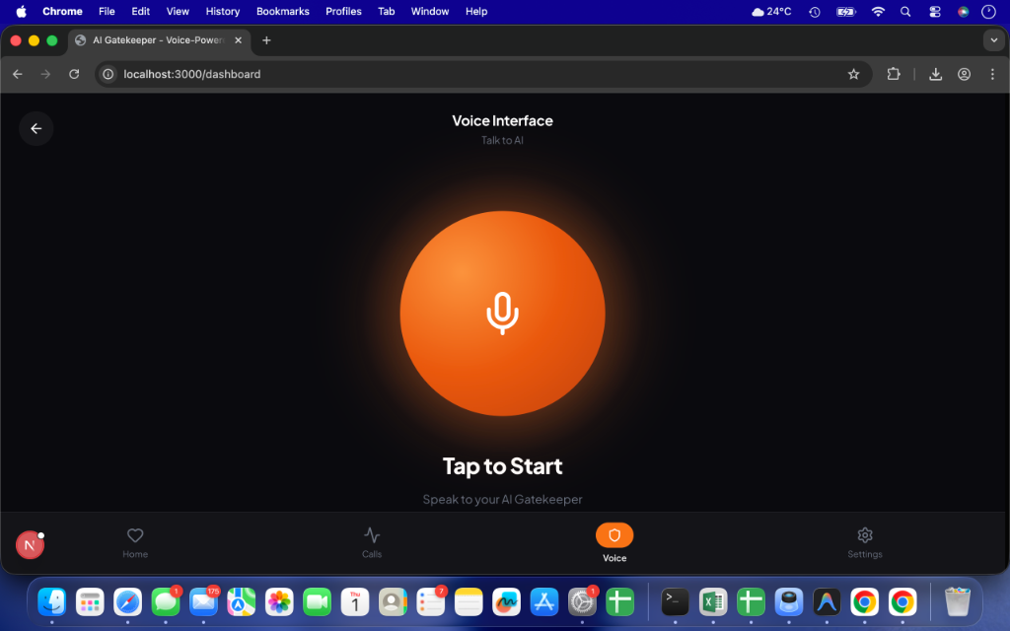Open the Chrome three-dot menu
Image resolution: width=1010 pixels, height=631 pixels.
click(x=991, y=73)
